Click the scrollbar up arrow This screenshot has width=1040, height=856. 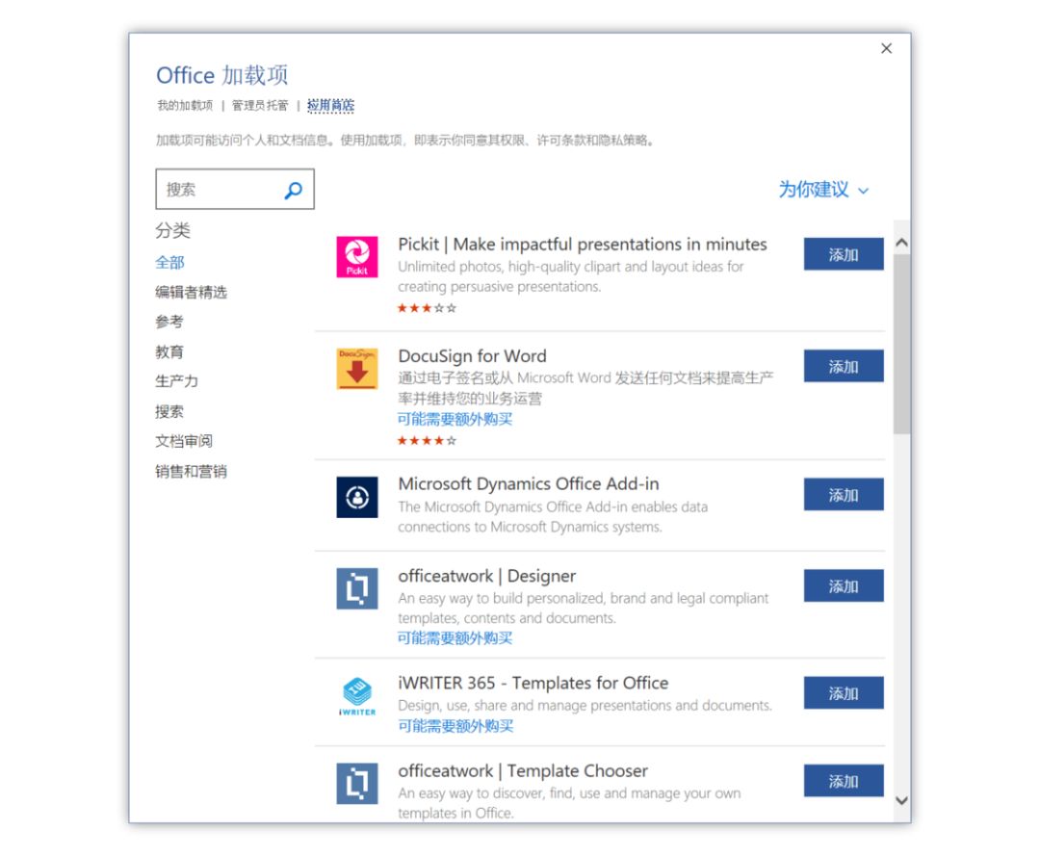coord(901,243)
